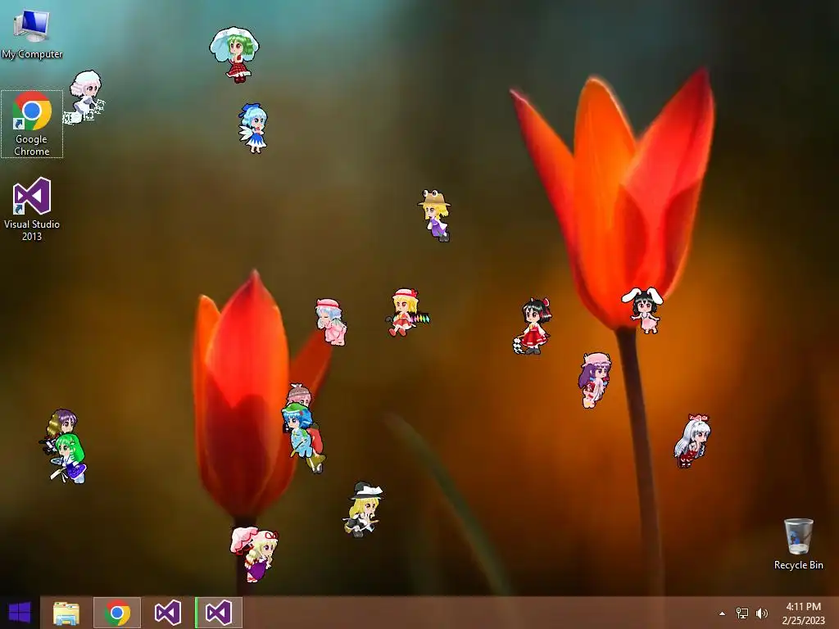Select the My Computer desktop icon

(32, 34)
